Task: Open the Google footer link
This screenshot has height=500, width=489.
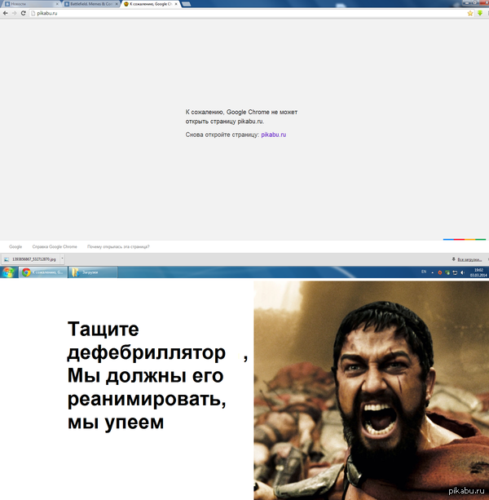Action: [15, 247]
